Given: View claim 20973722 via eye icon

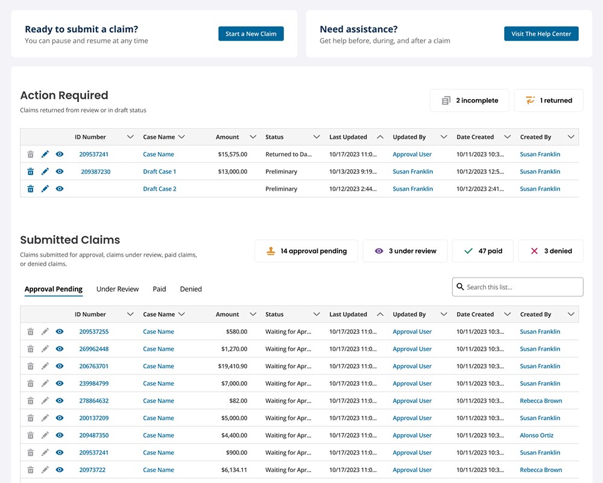Looking at the screenshot, I should click(x=60, y=470).
